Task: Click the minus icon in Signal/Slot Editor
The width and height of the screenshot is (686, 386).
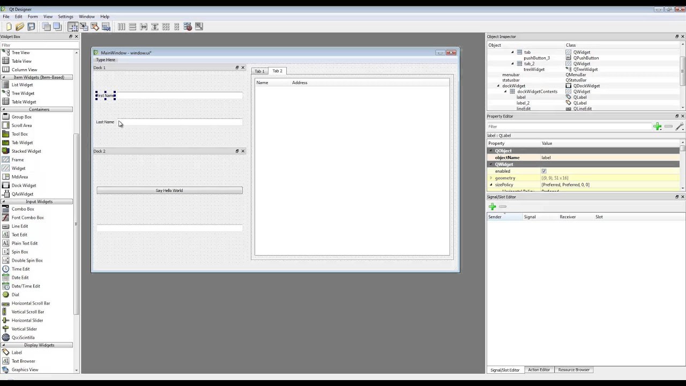Action: pos(503,206)
